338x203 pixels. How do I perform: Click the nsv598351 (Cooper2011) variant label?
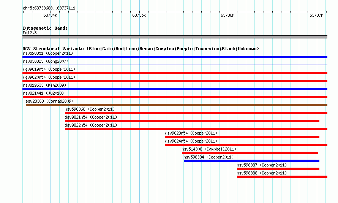(x=48, y=53)
